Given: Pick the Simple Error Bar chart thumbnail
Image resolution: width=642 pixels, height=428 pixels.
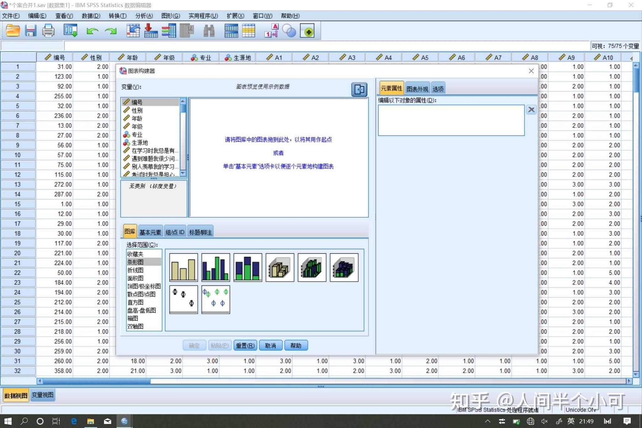Looking at the screenshot, I should click(184, 299).
